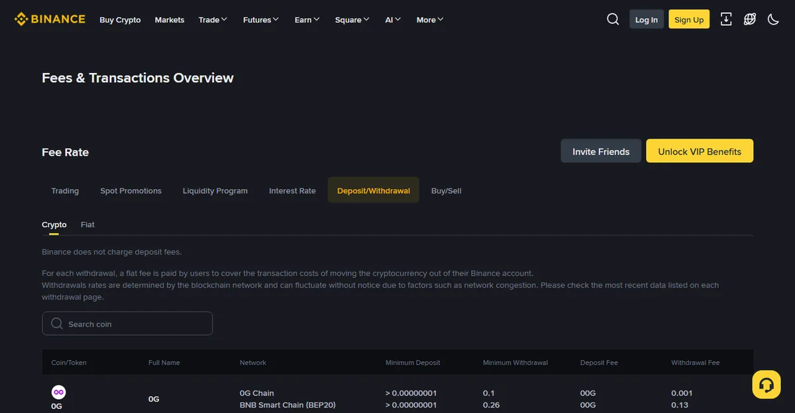Click the Log In button
Image resolution: width=795 pixels, height=413 pixels.
(x=647, y=19)
